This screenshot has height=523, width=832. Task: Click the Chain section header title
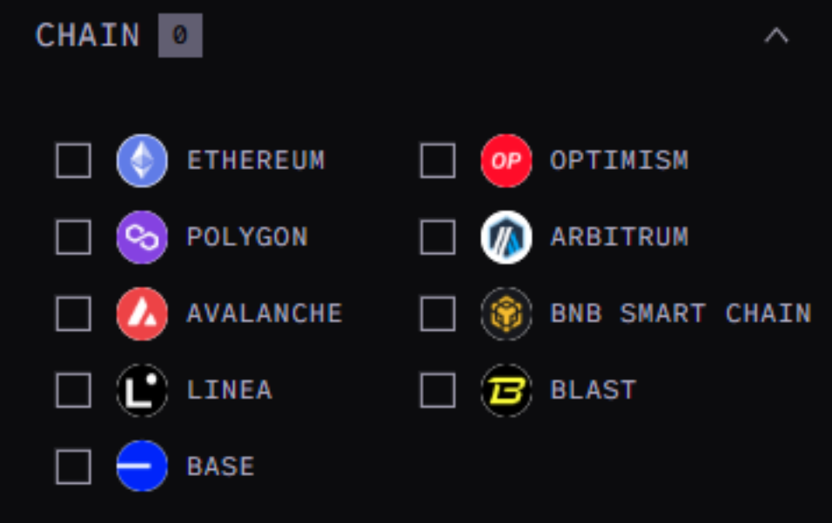click(x=87, y=37)
